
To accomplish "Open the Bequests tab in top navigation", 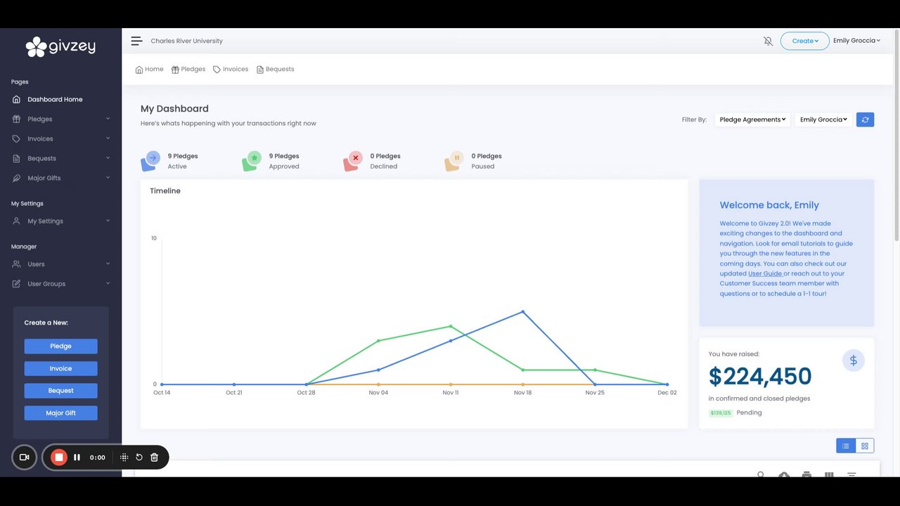I will pos(275,69).
